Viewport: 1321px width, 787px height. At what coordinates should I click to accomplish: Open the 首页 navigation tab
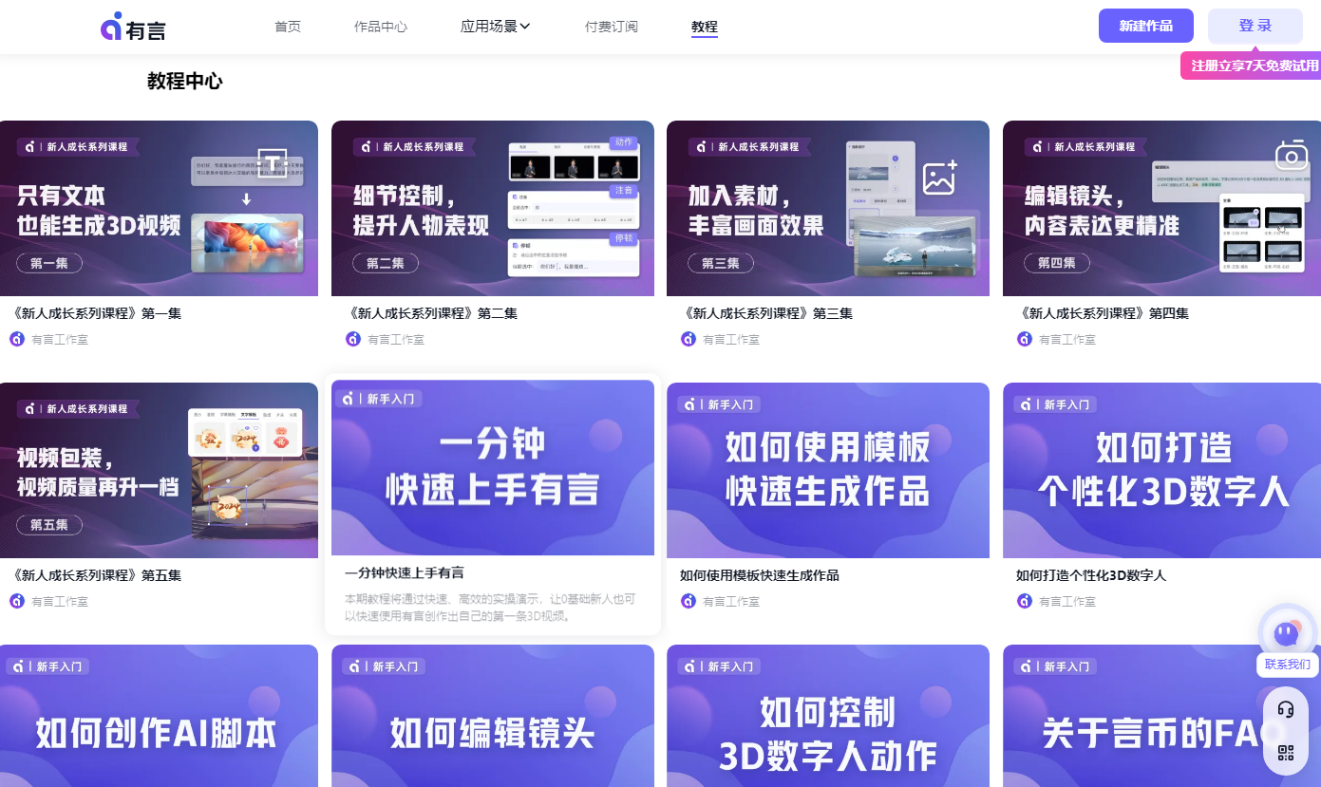288,27
